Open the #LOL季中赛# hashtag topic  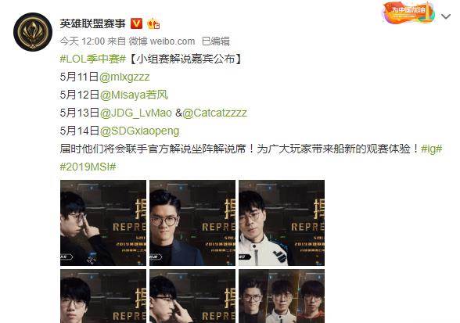(x=93, y=59)
